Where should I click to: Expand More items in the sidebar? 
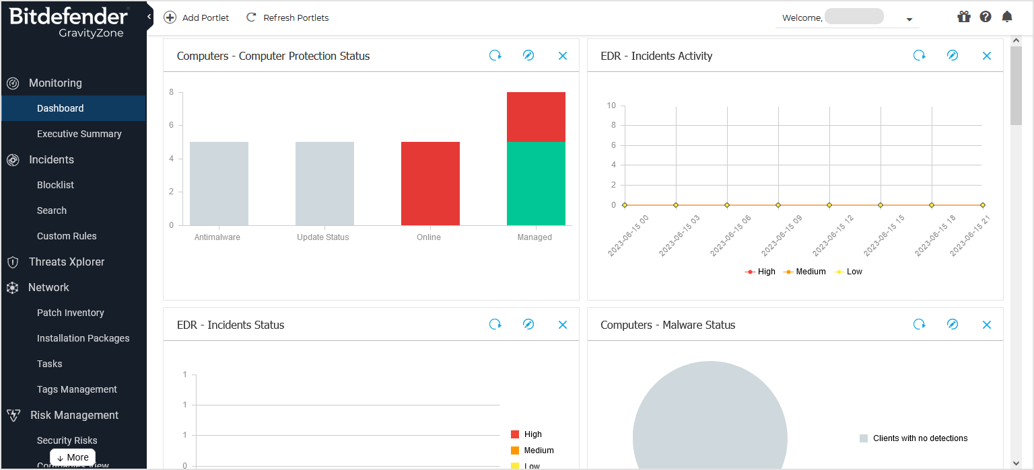click(x=73, y=457)
